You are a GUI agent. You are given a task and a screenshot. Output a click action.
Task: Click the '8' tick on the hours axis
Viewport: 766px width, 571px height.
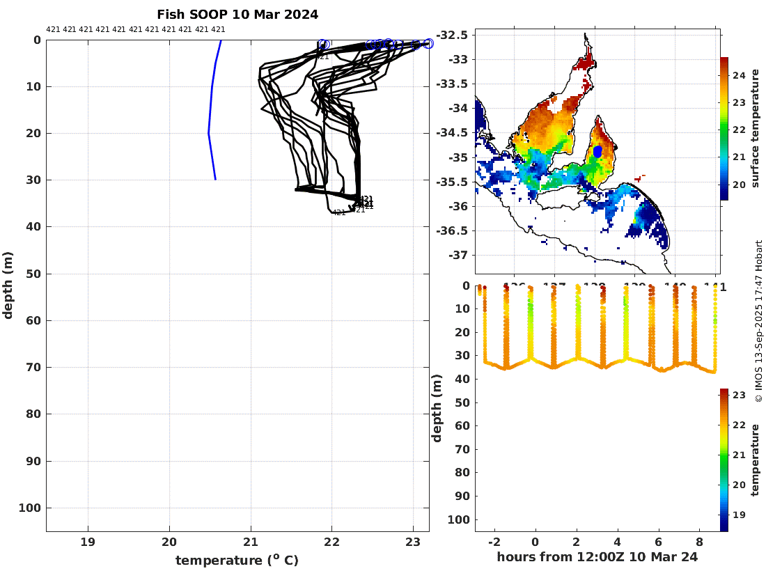[700, 542]
